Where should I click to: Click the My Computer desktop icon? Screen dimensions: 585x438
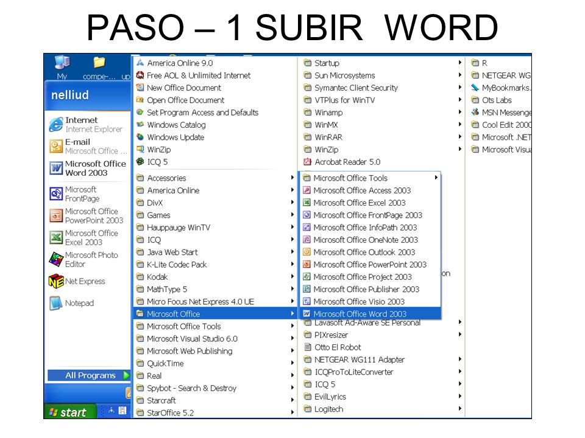point(62,67)
